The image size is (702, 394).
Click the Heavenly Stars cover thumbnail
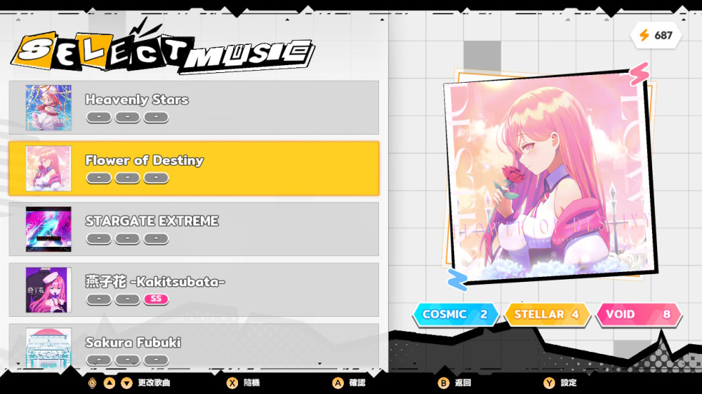(x=48, y=108)
